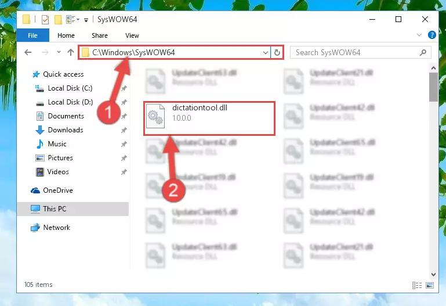Click the vertical scrollbar thumb
446x306 pixels.
(433, 87)
